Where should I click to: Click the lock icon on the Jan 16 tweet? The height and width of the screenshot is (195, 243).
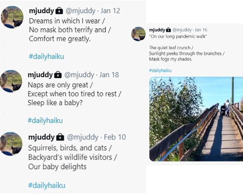[x=168, y=30]
